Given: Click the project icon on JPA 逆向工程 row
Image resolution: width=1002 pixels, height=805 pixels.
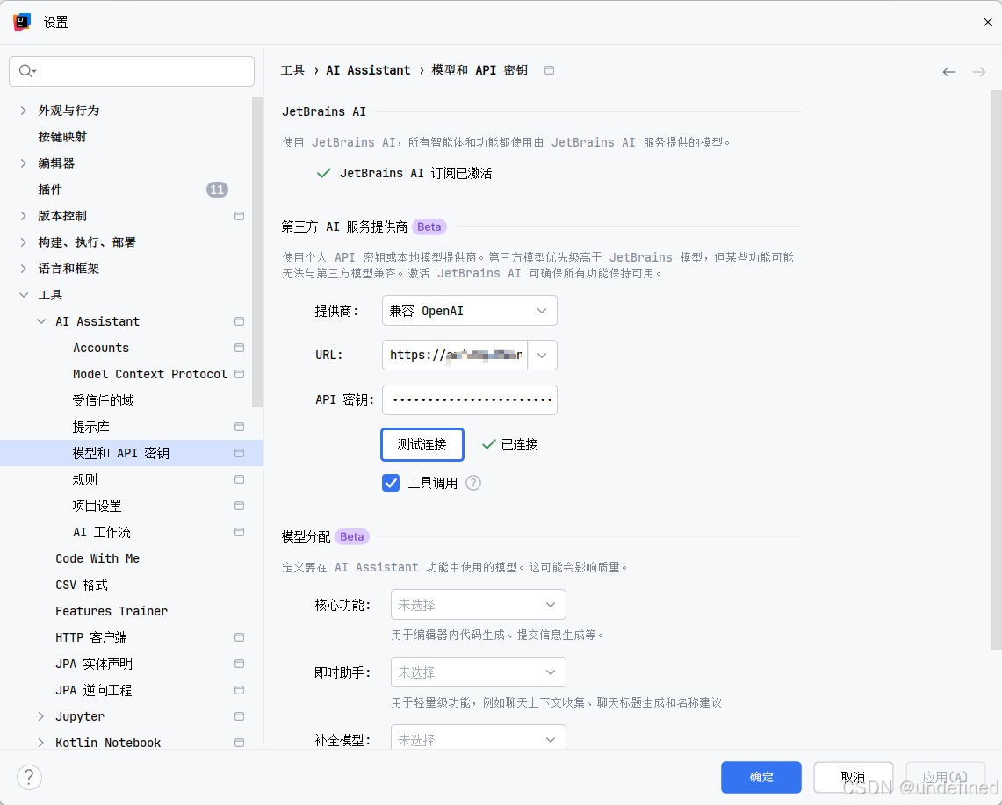Looking at the screenshot, I should point(239,690).
